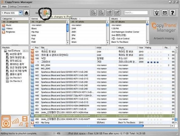Select the Hip Song track row

coord(102,123)
